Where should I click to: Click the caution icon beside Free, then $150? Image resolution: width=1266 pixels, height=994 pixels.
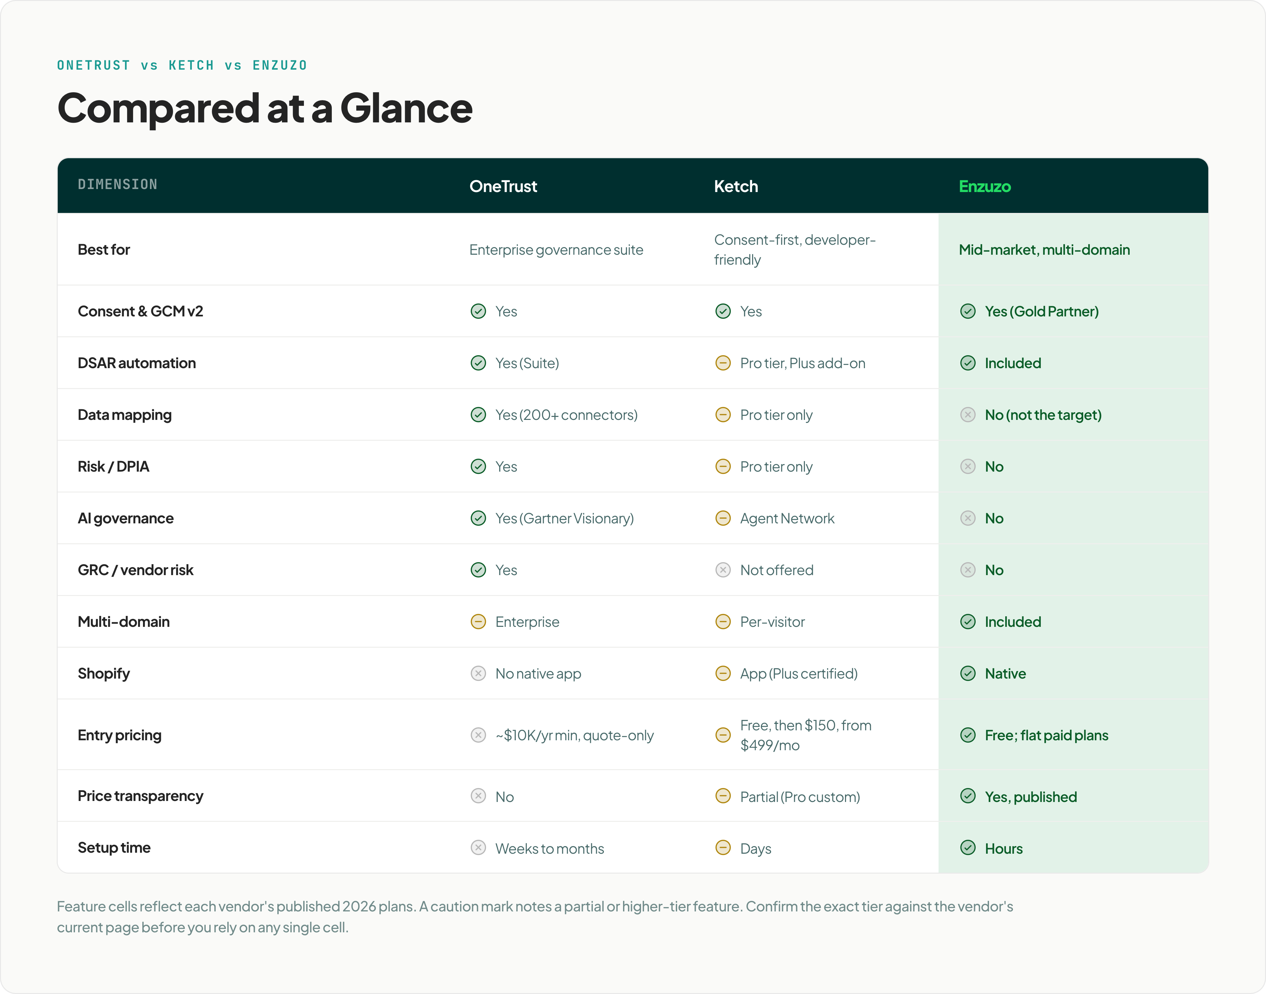point(723,736)
